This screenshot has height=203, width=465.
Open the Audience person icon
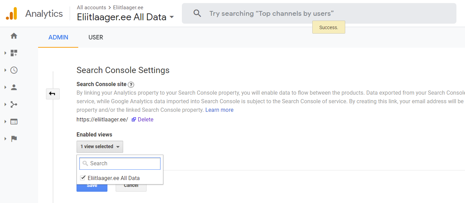[x=14, y=87]
